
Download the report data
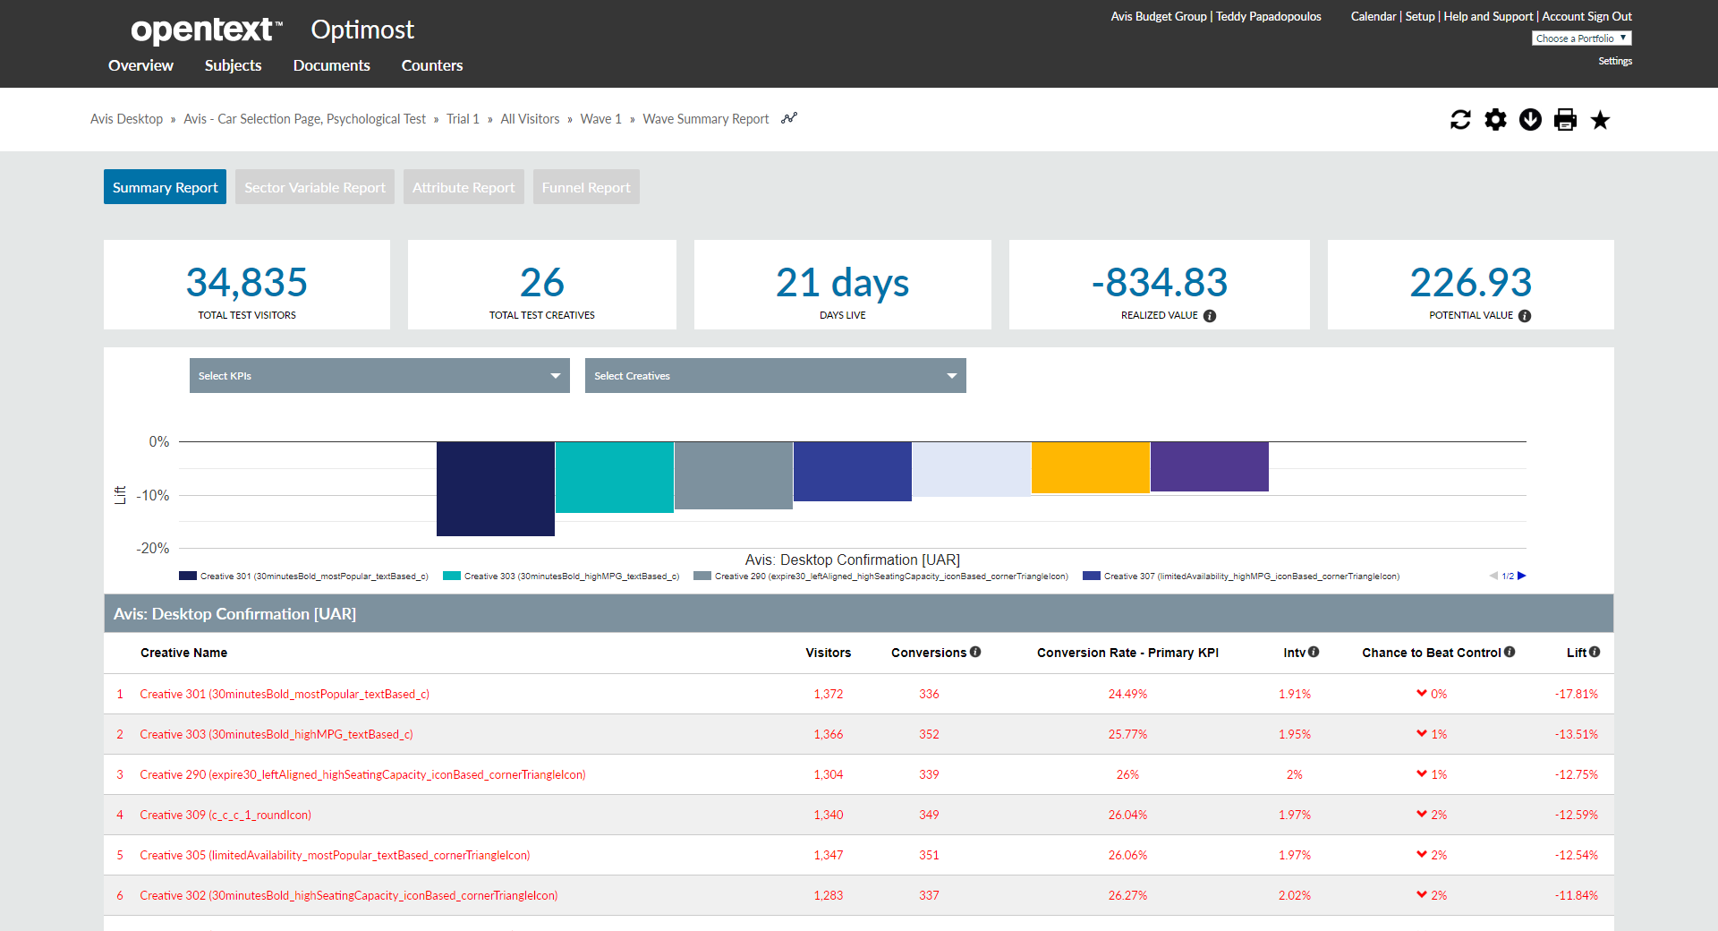(x=1530, y=119)
